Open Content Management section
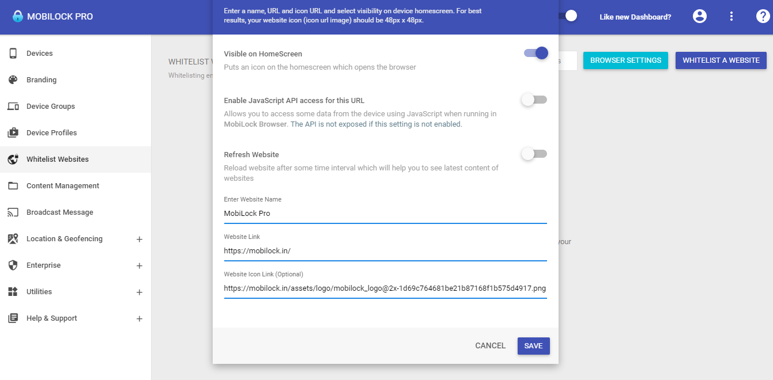 tap(76, 186)
